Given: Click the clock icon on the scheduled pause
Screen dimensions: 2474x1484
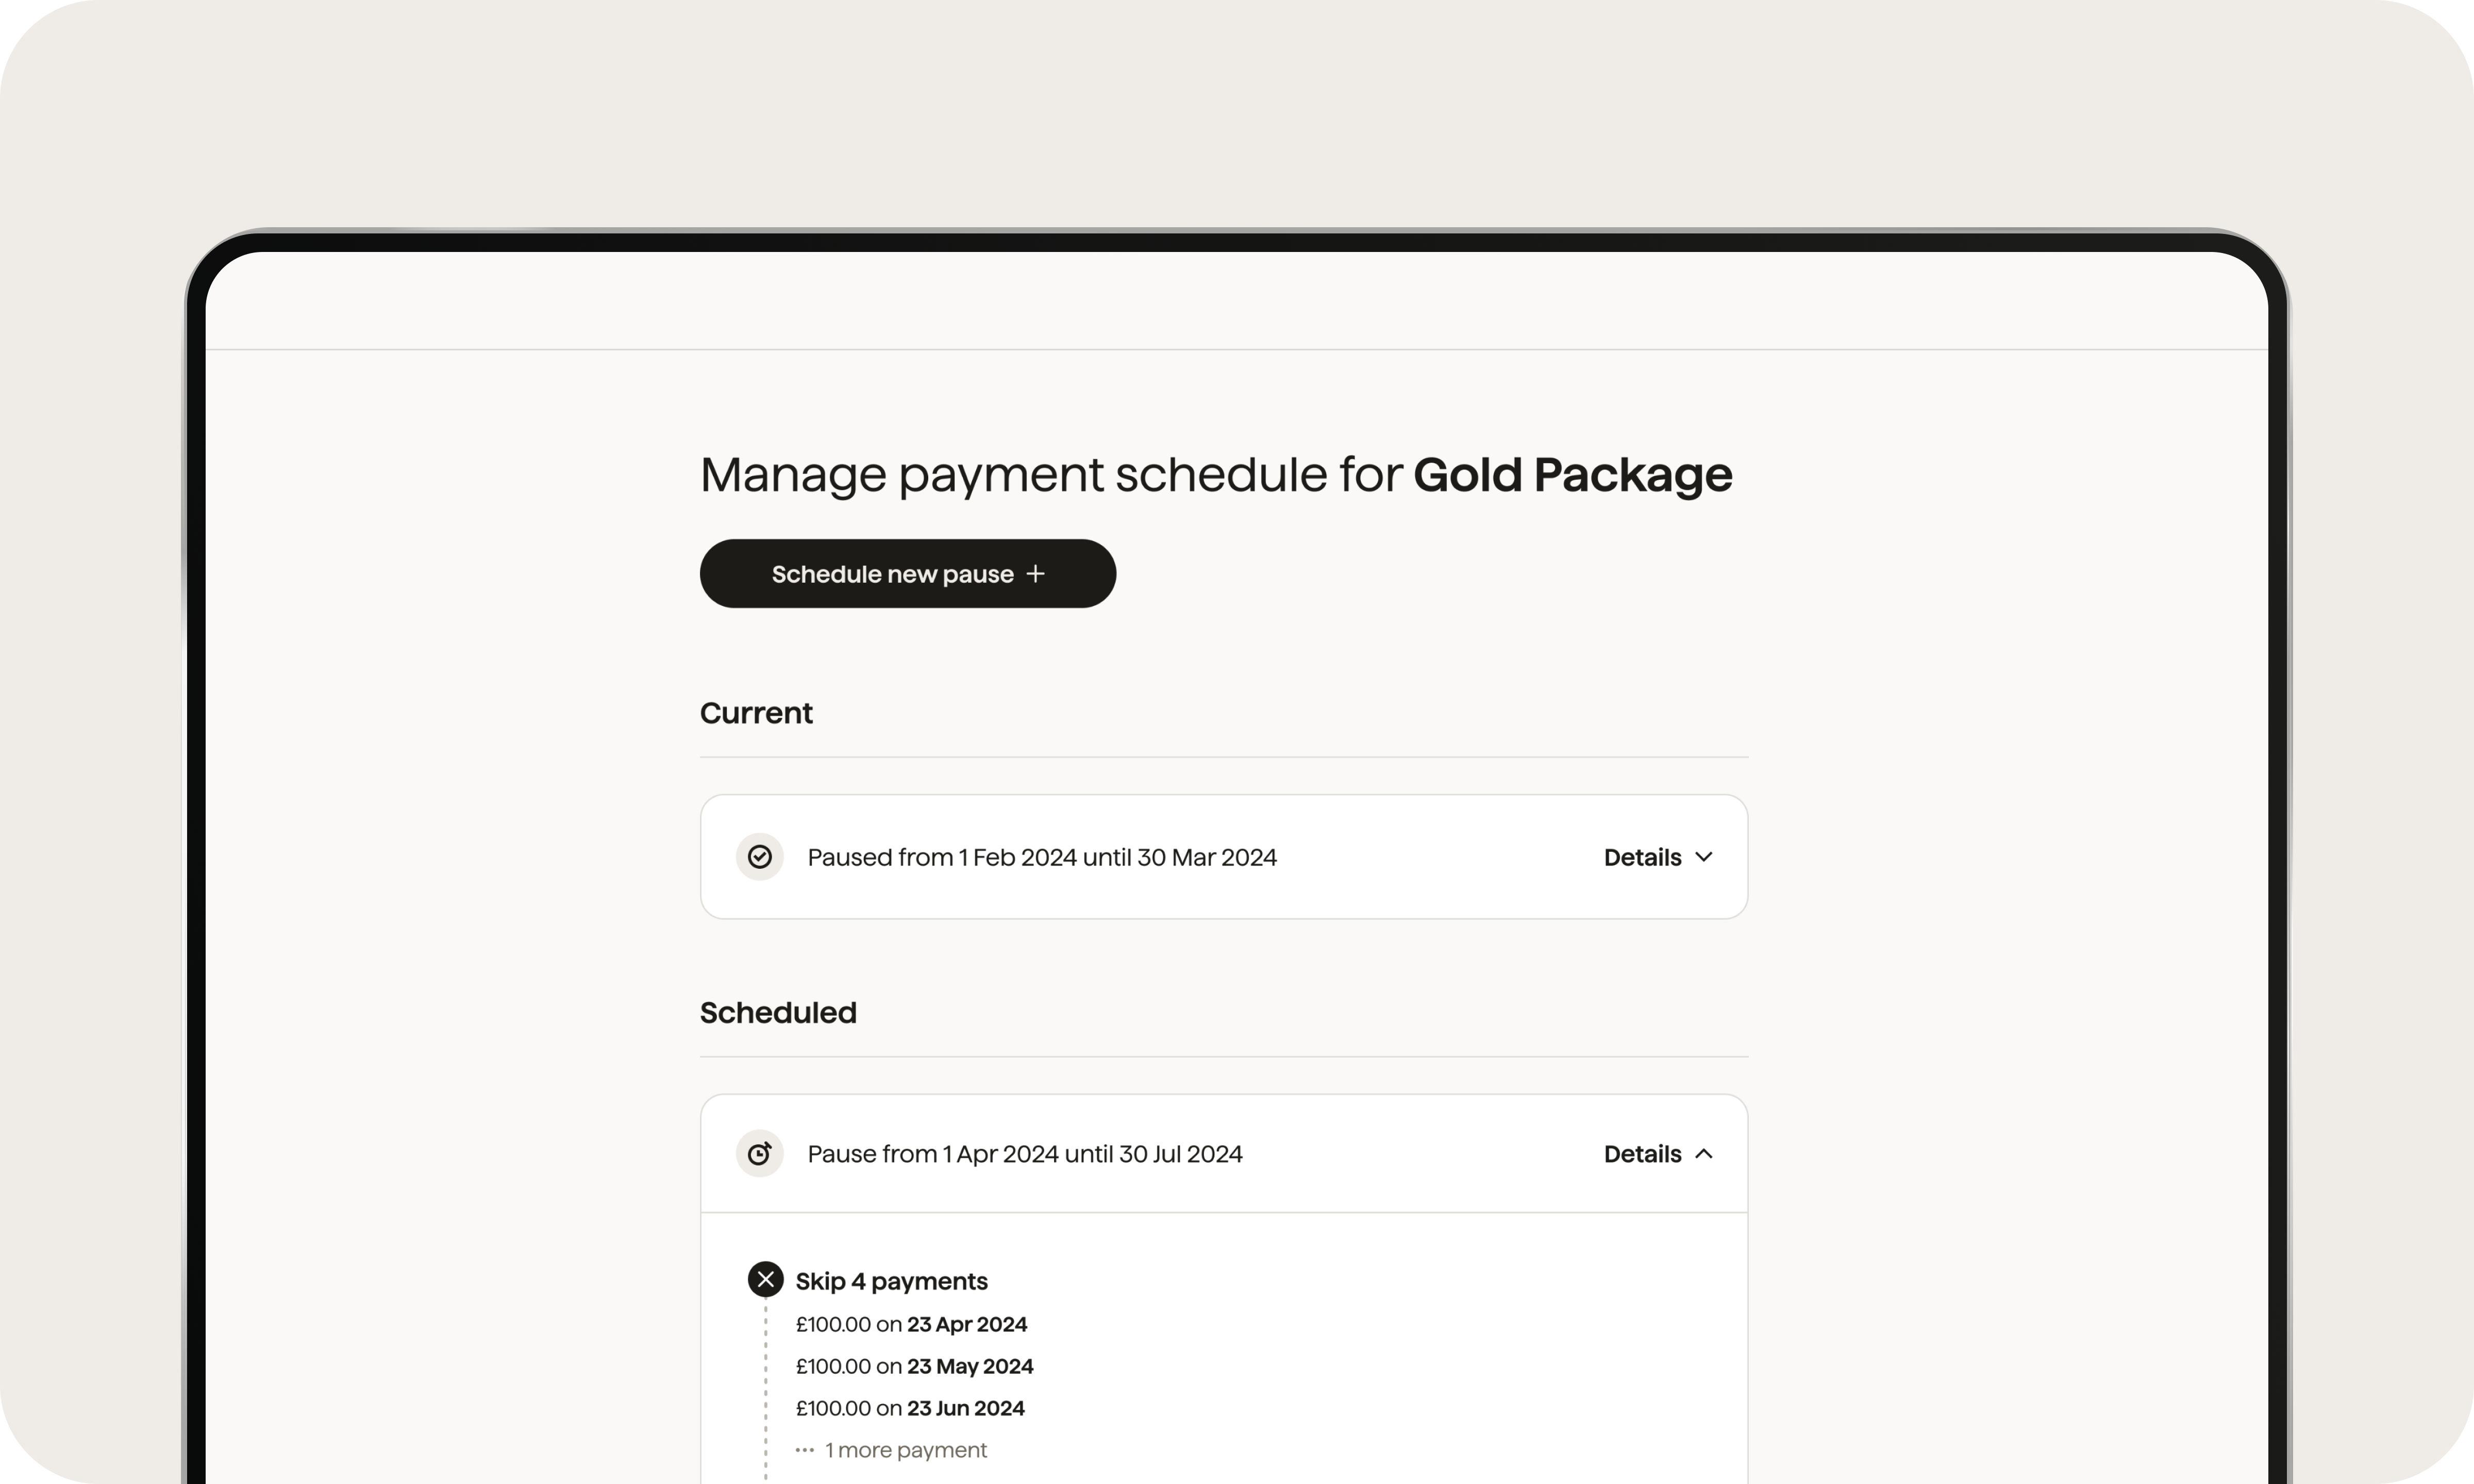Looking at the screenshot, I should point(760,1154).
